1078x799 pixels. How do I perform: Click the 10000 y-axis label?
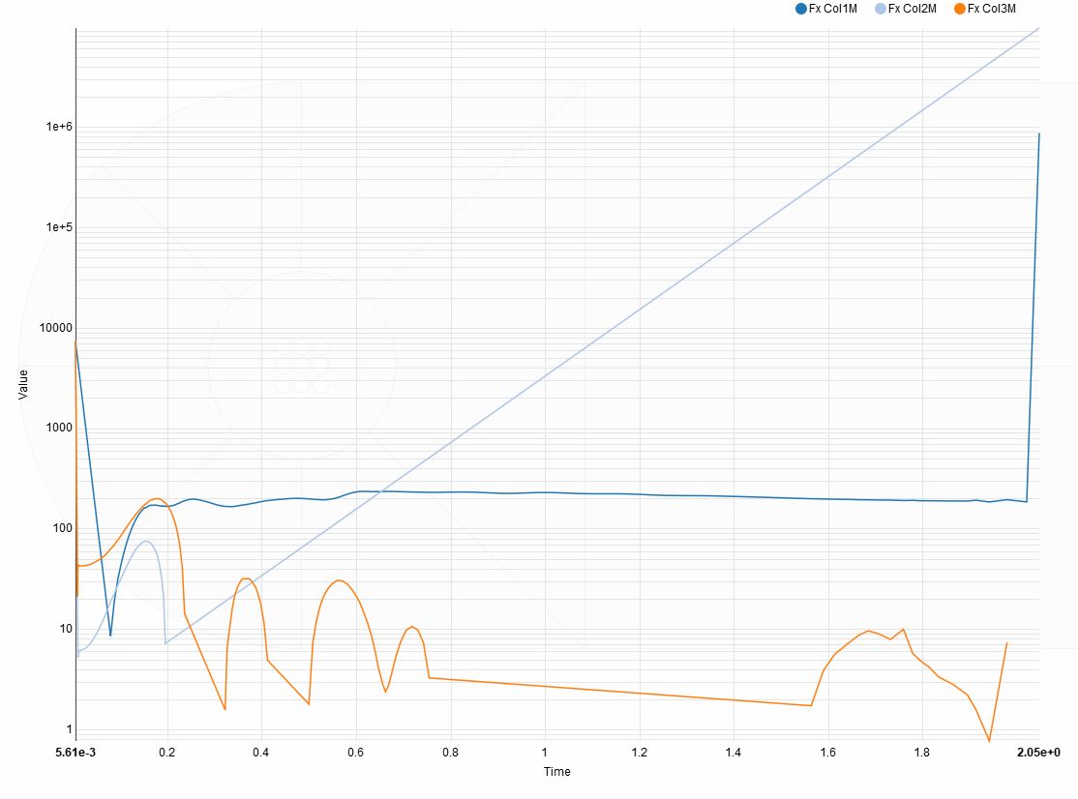(56, 328)
